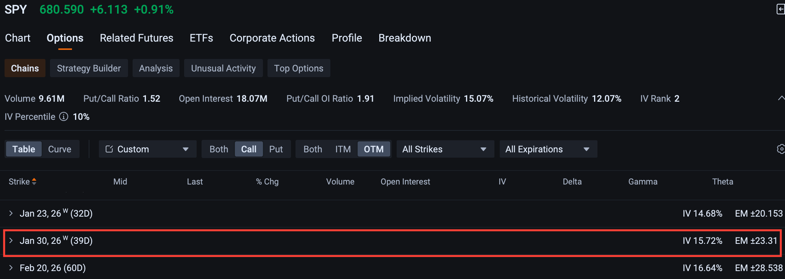785x279 pixels.
Task: Click the Implied Volatility 15.07% value
Action: 479,98
